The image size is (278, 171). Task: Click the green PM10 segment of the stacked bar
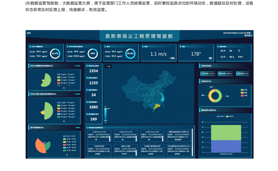coord(226,133)
